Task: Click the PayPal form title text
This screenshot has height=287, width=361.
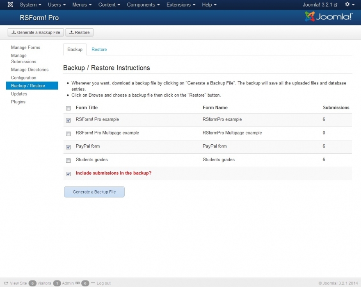Action: coord(88,146)
